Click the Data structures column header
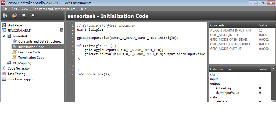This screenshot has height=124, width=276. tap(221, 69)
